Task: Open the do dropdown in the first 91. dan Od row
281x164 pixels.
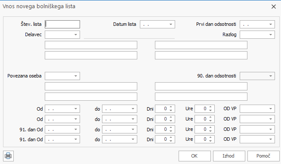Action: [x=133, y=130]
